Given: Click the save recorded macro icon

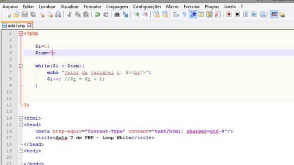Looking at the screenshot, I should point(263,15).
